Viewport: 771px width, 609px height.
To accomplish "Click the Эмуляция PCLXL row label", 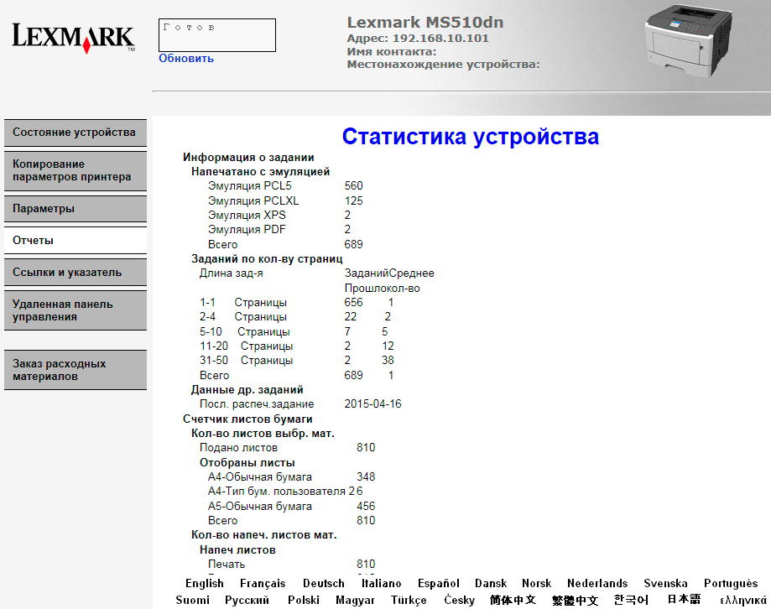I will click(253, 200).
